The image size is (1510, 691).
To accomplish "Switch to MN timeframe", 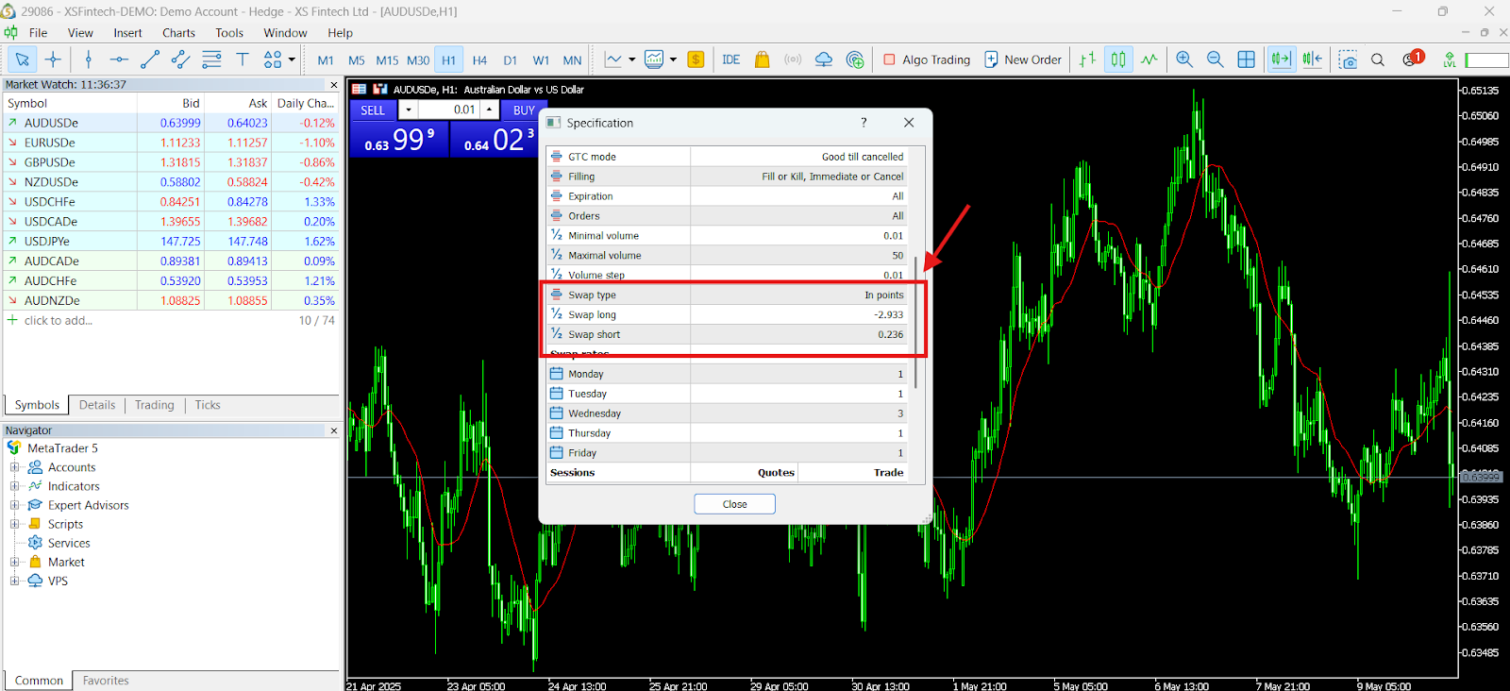I will point(572,59).
